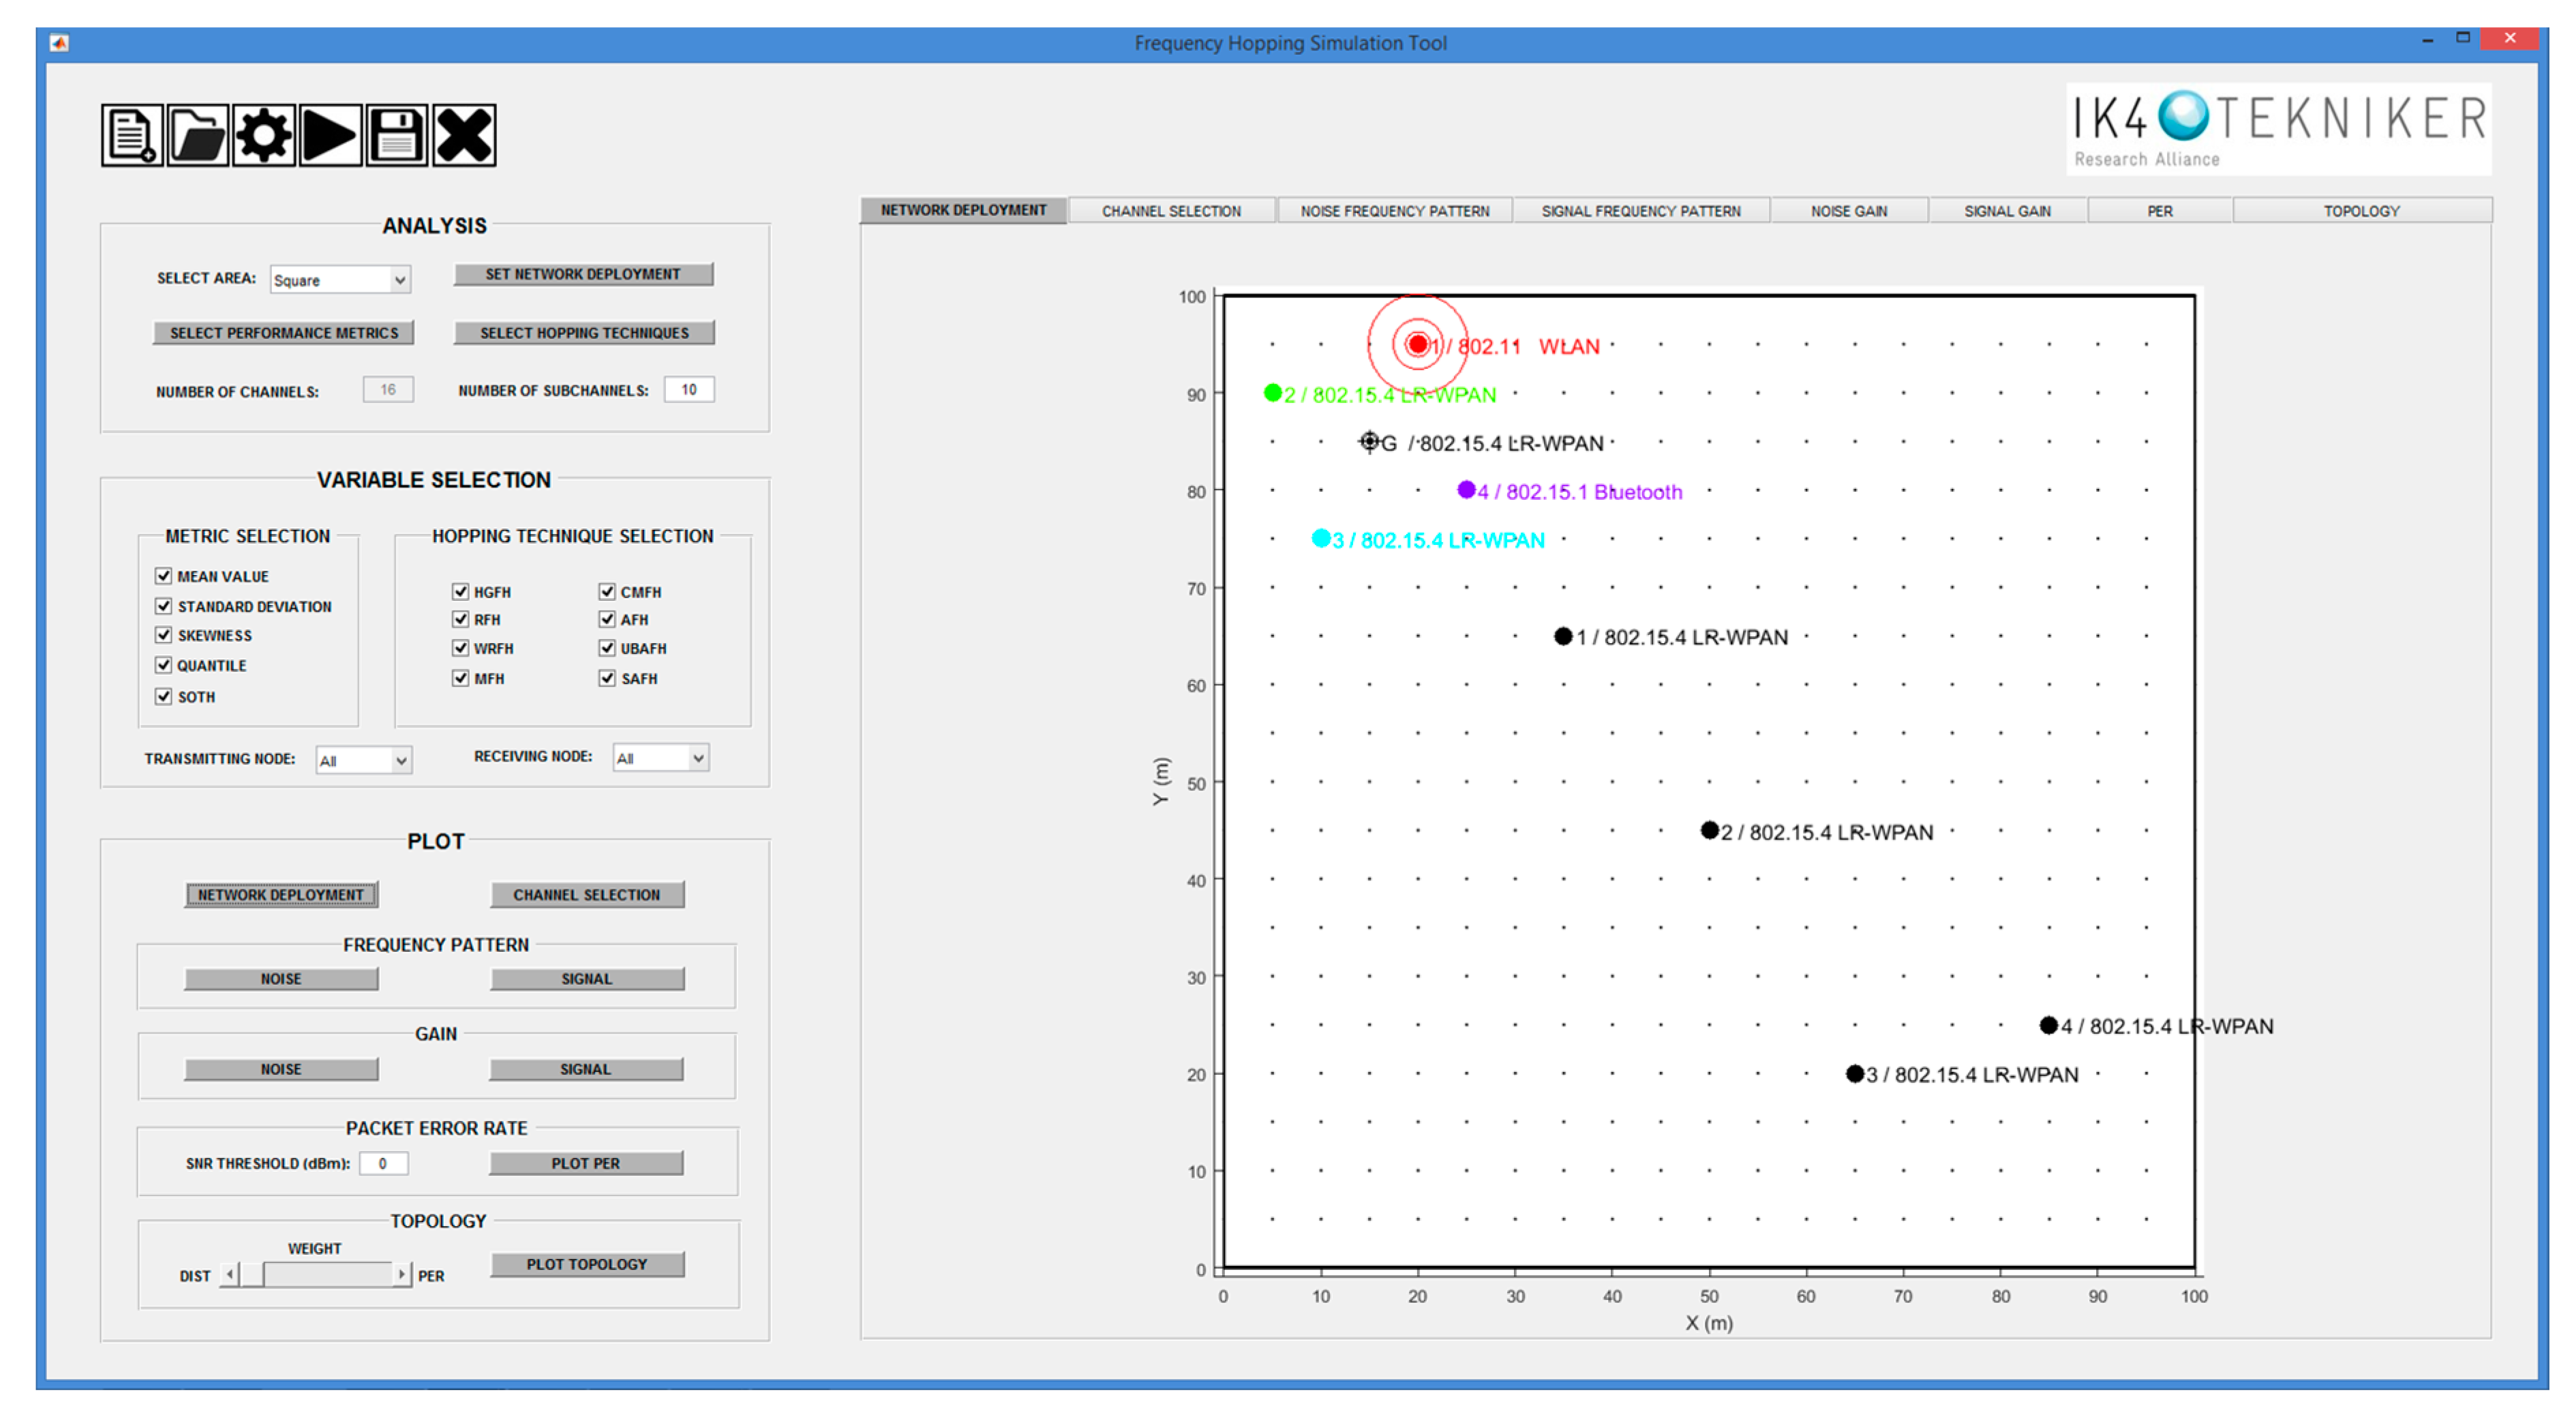Click the black X toolbar icon
Viewport: 2576px width, 1426px height.
464,135
